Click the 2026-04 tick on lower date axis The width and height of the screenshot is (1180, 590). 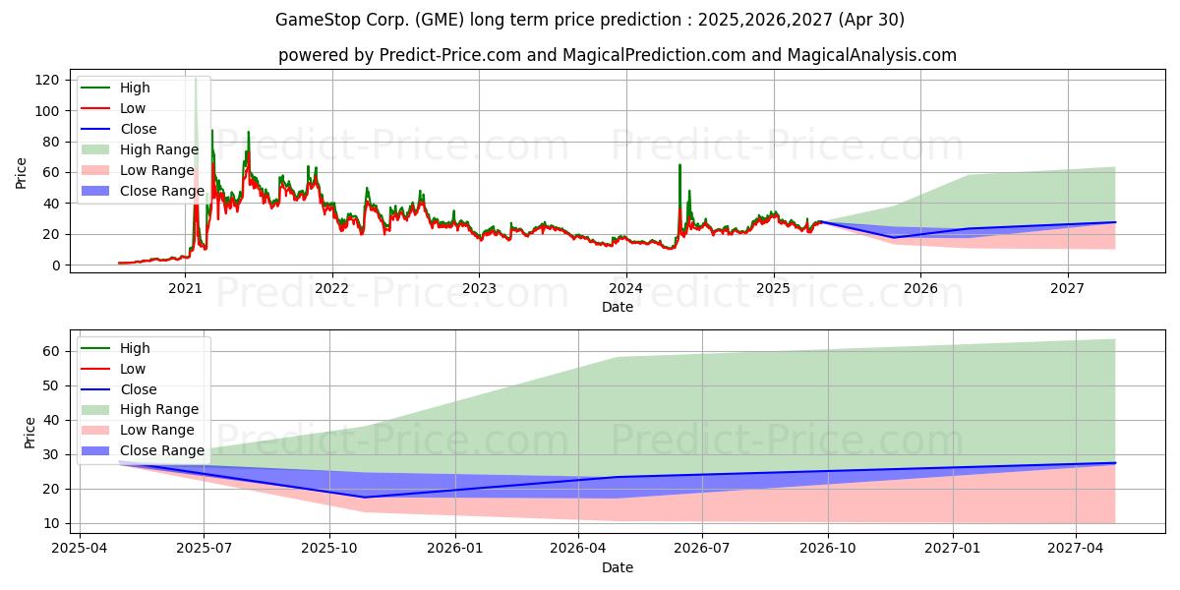pos(577,549)
